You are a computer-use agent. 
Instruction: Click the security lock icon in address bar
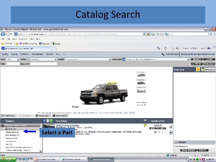tap(148, 34)
